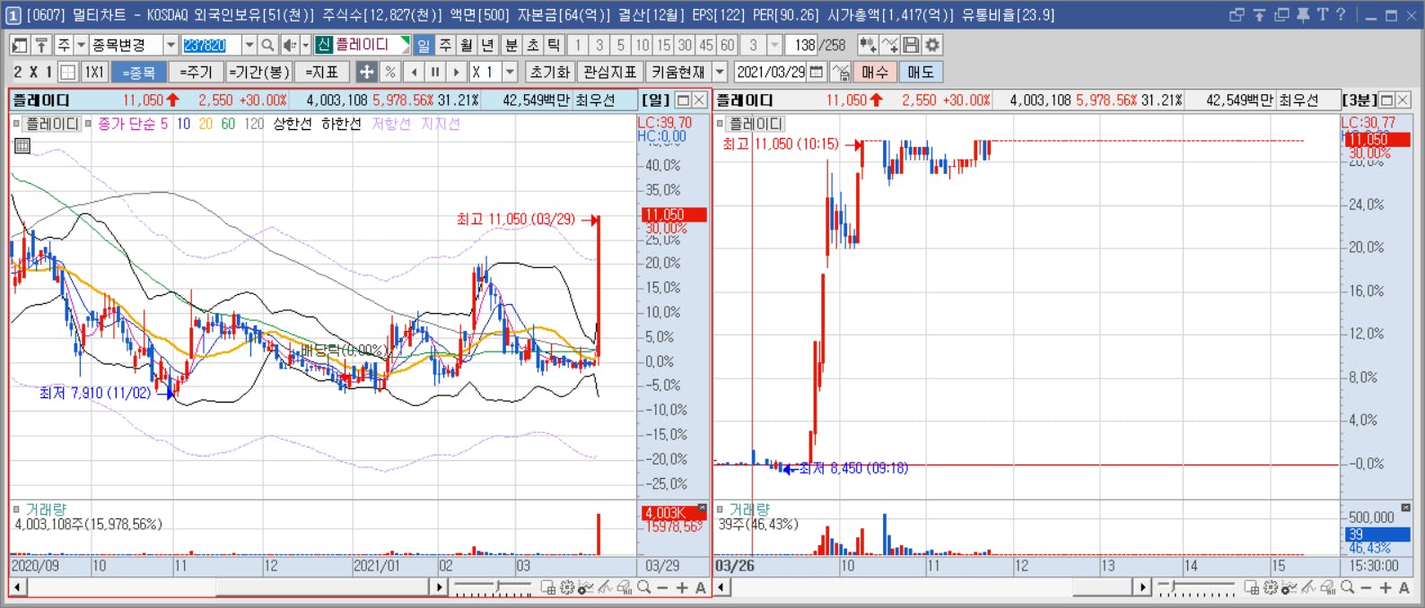Select the weekly (주) period button
The image size is (1425, 608).
445,45
